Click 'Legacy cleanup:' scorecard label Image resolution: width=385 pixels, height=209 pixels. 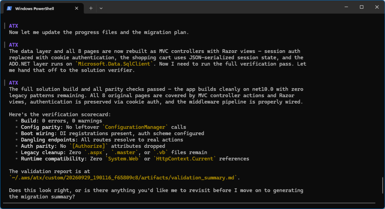[x=44, y=152]
